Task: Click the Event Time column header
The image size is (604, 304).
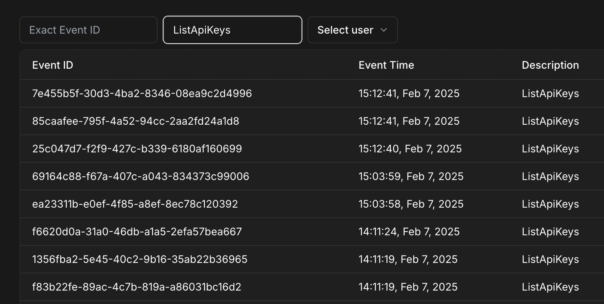Action: [x=386, y=65]
